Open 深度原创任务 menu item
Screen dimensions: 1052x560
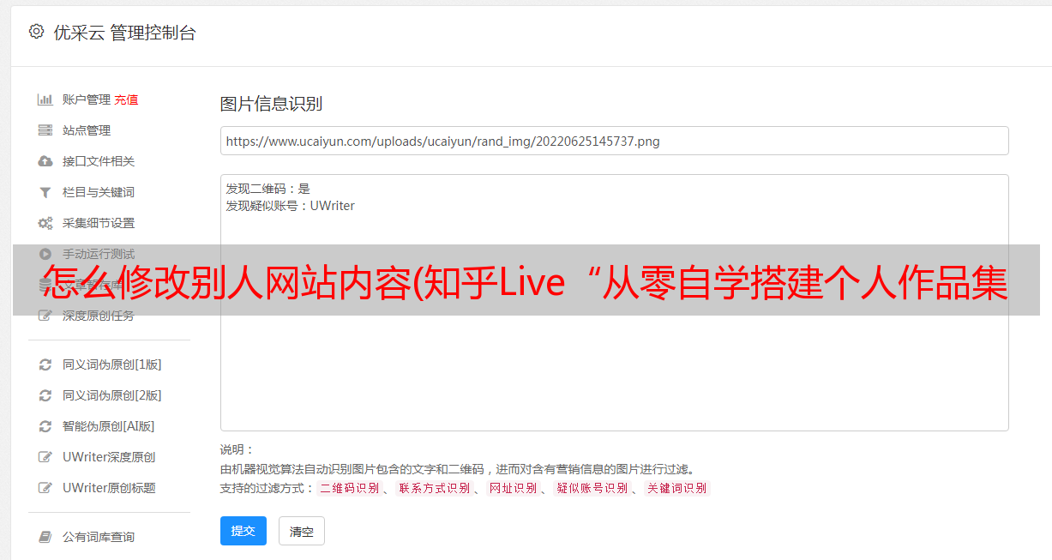99,316
